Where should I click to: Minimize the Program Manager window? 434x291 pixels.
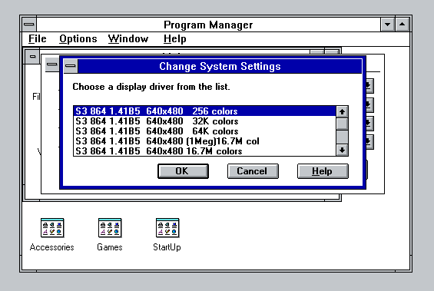tap(387, 25)
